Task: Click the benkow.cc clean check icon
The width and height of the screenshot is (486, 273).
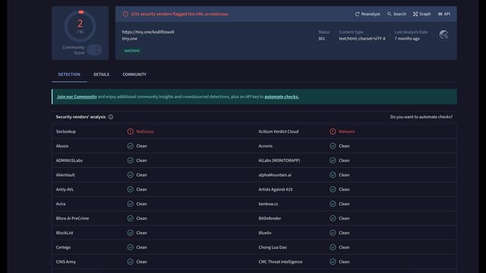Action: 332,204
